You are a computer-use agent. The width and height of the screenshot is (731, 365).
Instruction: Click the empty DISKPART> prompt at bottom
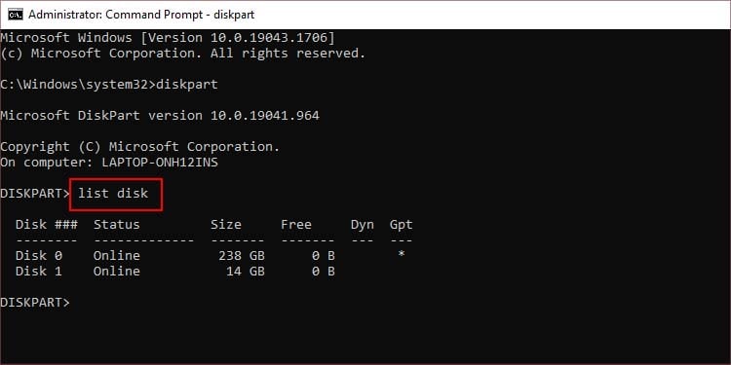(35, 302)
